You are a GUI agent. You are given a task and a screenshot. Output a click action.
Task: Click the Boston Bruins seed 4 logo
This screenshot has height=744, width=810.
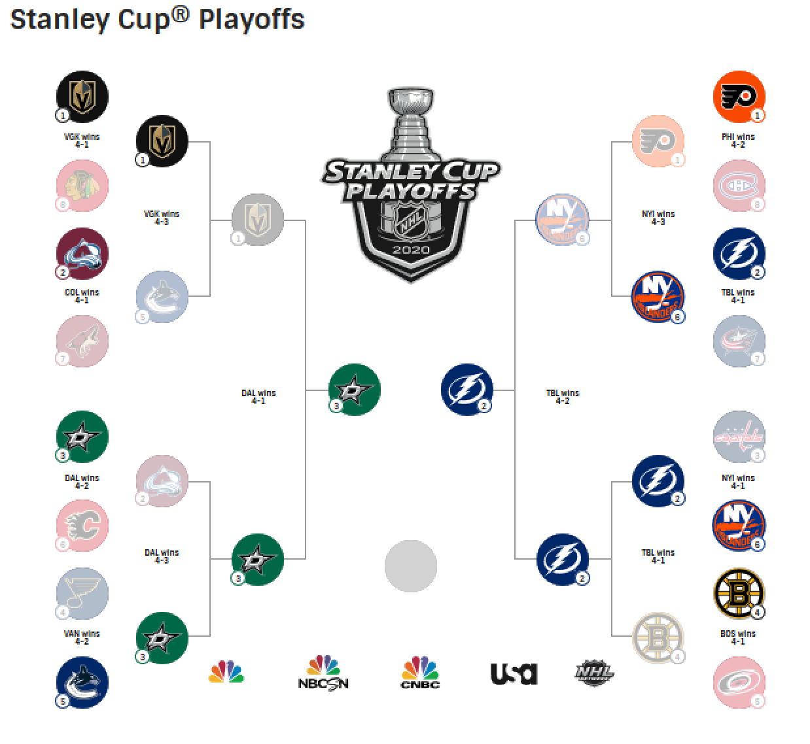tap(739, 594)
